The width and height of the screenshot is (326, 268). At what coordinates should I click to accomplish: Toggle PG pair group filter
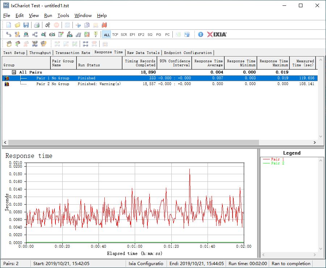click(x=159, y=34)
